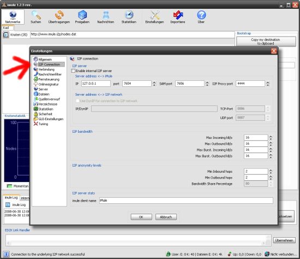Click the Min Inbound hops field
The image size is (300, 259).
click(256, 172)
